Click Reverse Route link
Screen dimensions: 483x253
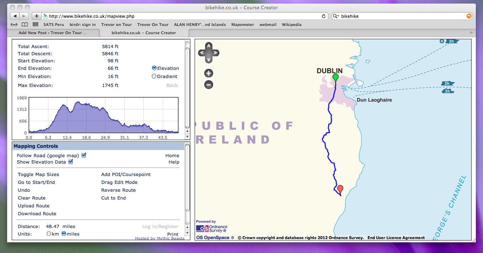click(118, 190)
